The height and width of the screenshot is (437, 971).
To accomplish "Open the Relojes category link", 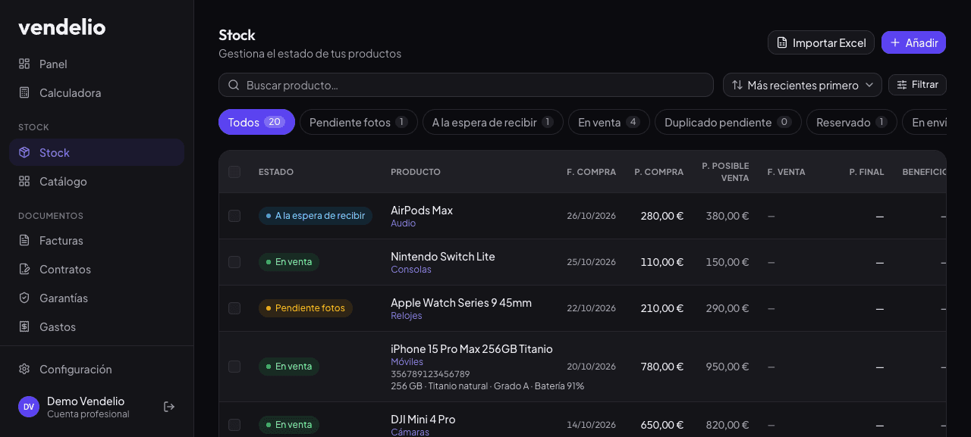I will (407, 316).
